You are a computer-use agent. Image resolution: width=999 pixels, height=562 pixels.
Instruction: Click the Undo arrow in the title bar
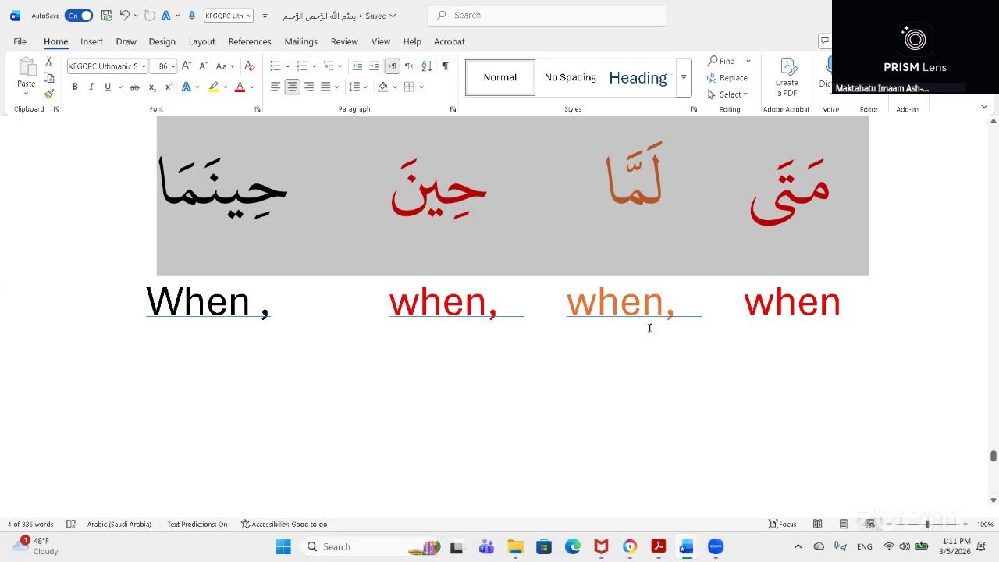124,16
